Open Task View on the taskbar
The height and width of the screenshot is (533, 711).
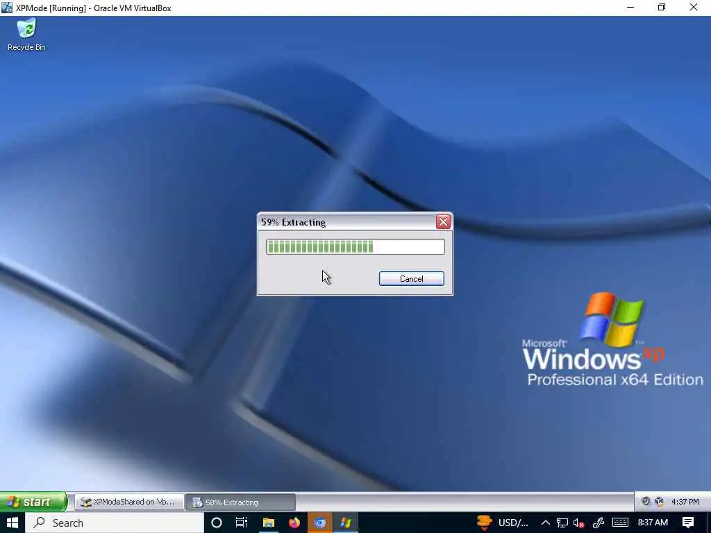(x=241, y=523)
